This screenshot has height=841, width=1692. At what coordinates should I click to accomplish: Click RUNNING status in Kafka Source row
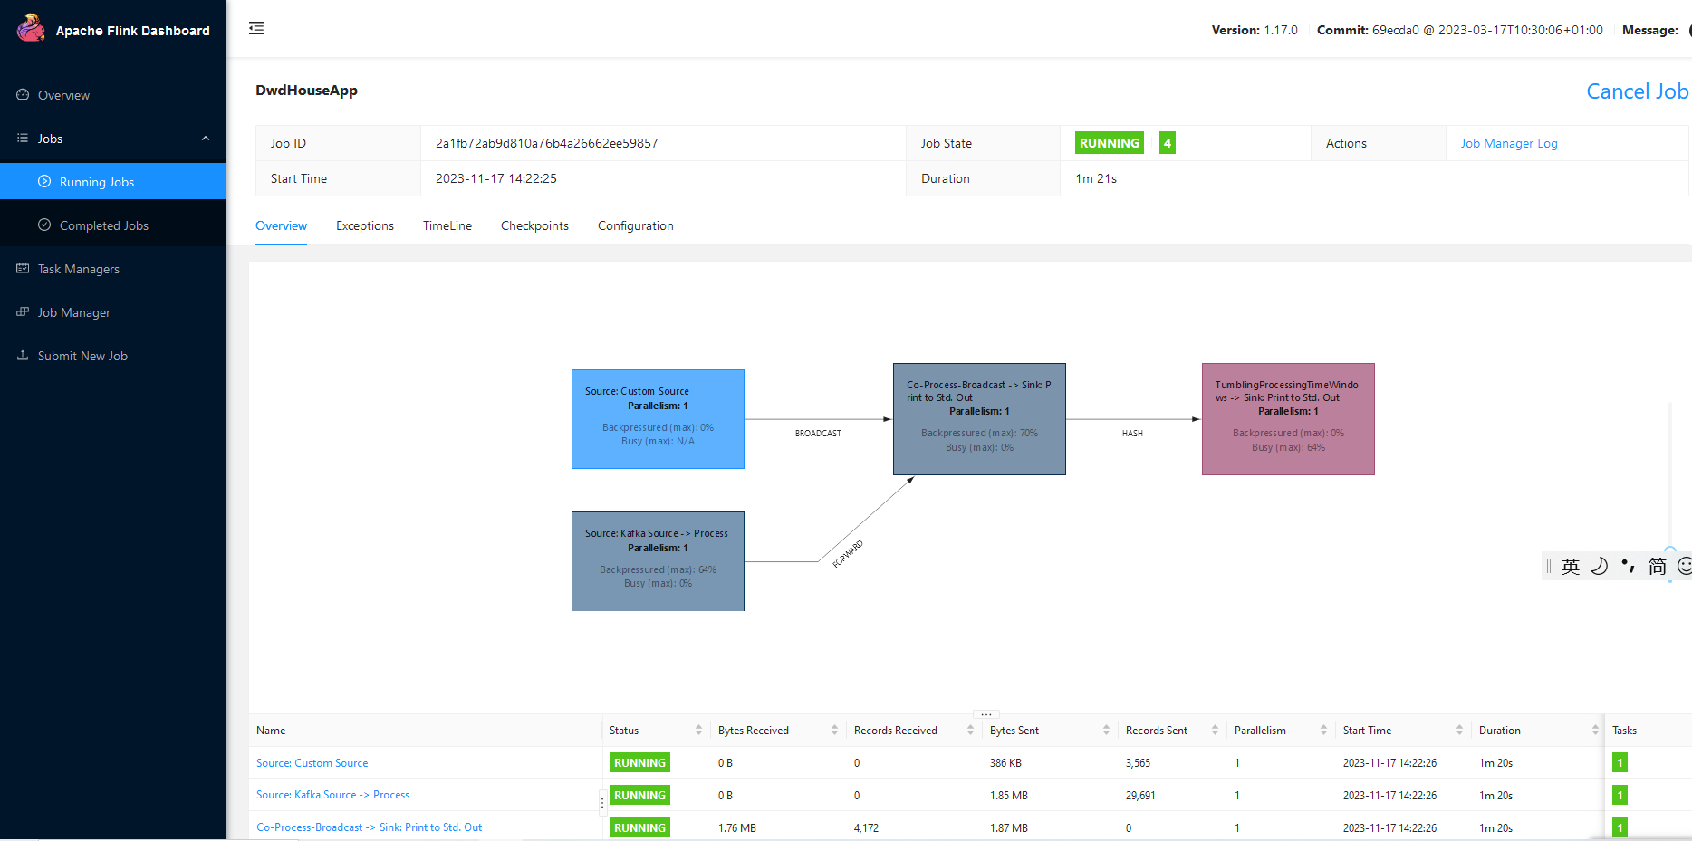[639, 796]
